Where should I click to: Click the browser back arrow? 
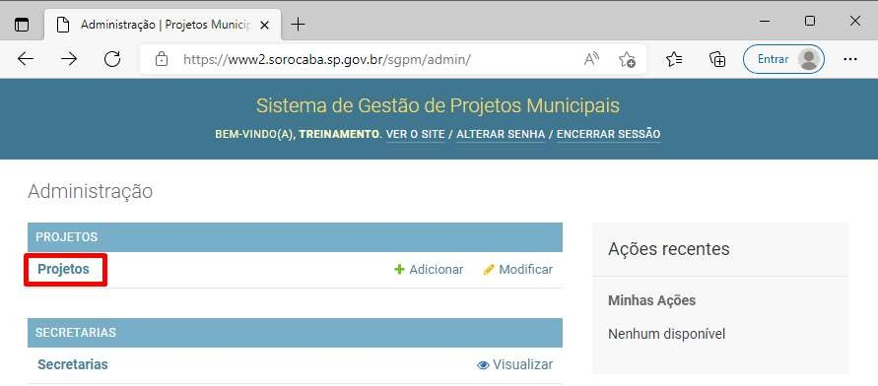(26, 59)
